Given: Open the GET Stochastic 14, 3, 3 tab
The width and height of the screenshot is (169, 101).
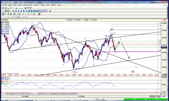Looking at the screenshot, I should pos(13,93).
